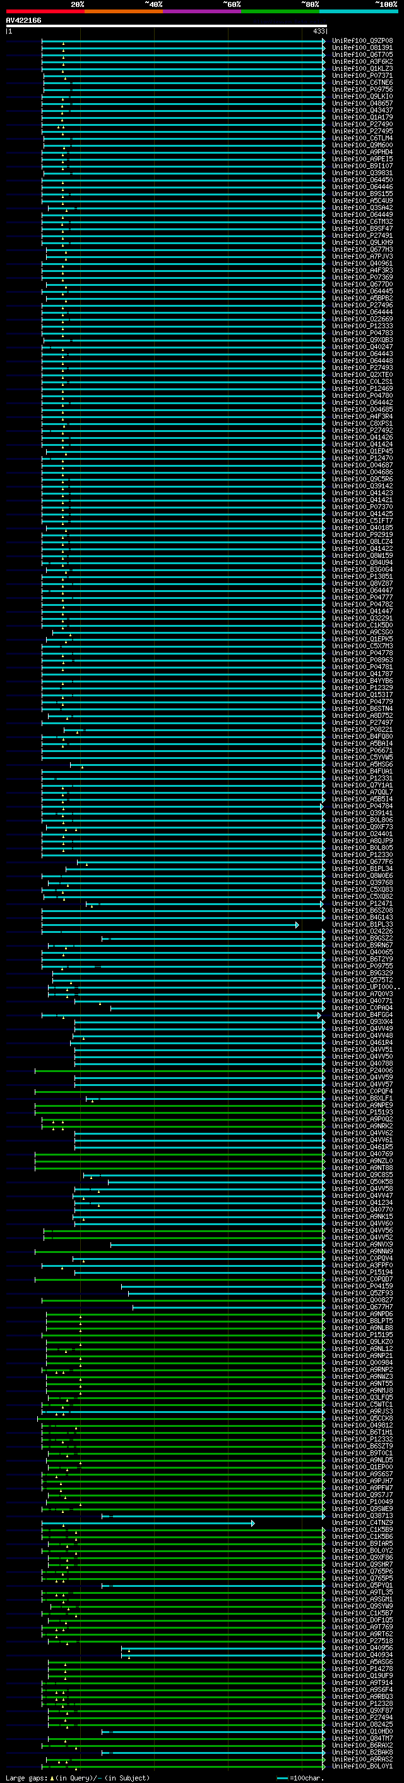Open hit UniRef100_Q9ZP08

(x=362, y=41)
